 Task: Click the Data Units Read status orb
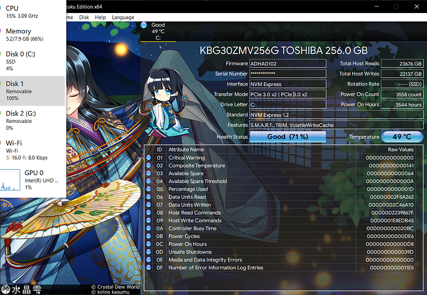point(148,196)
